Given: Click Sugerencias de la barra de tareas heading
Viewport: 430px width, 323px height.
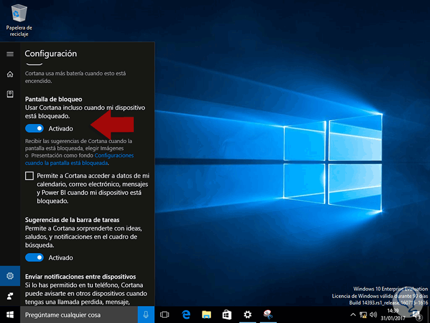Looking at the screenshot, I should point(72,220).
